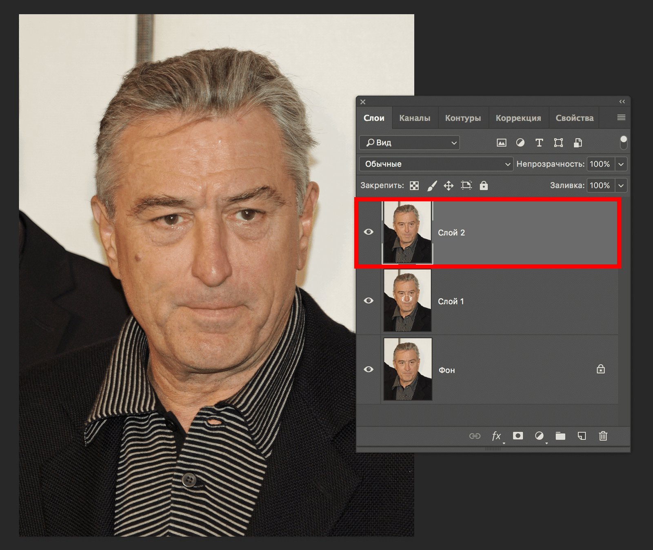Open the Вид filter type dropdown

409,143
